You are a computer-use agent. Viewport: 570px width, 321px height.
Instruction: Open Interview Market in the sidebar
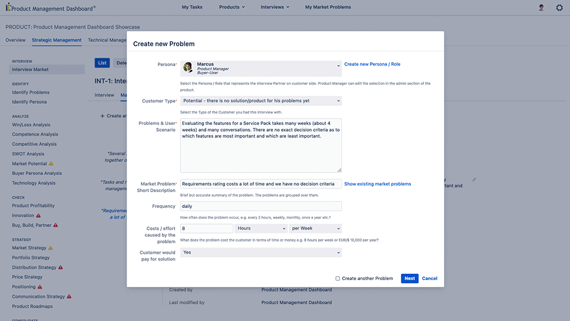pos(47,70)
